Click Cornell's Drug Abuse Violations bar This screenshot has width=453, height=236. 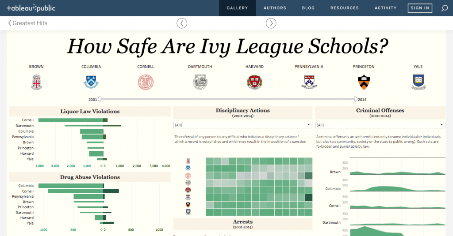coord(84,191)
